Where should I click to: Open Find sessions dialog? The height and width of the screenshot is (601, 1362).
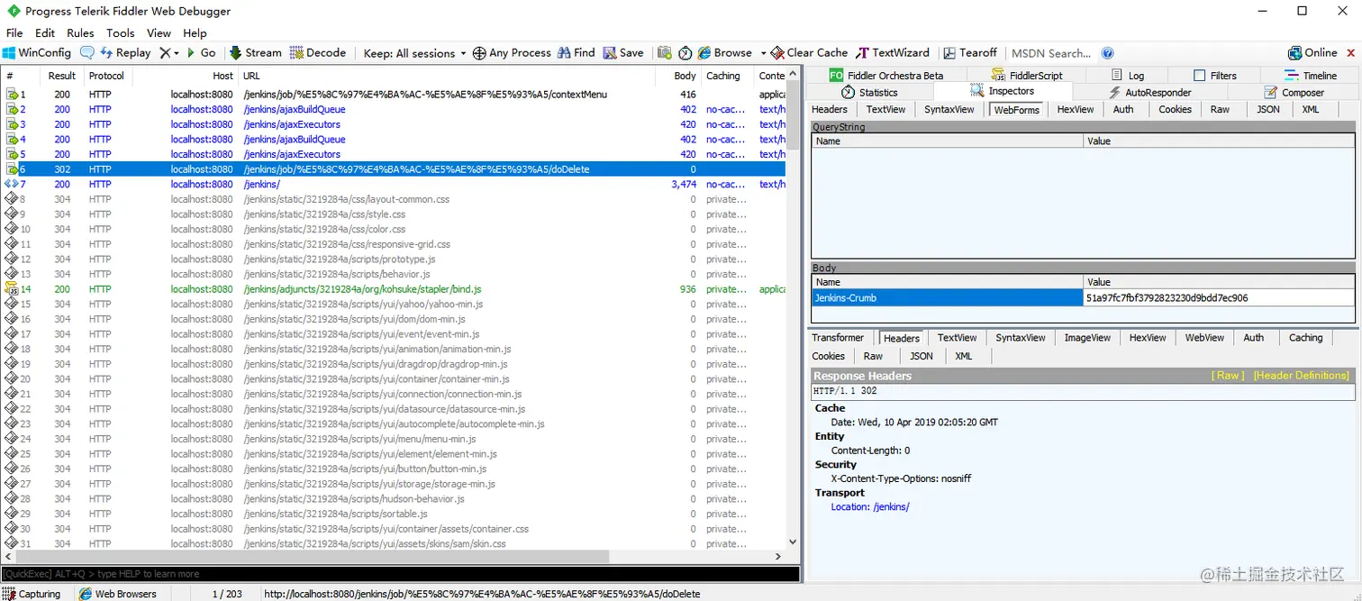[x=577, y=53]
